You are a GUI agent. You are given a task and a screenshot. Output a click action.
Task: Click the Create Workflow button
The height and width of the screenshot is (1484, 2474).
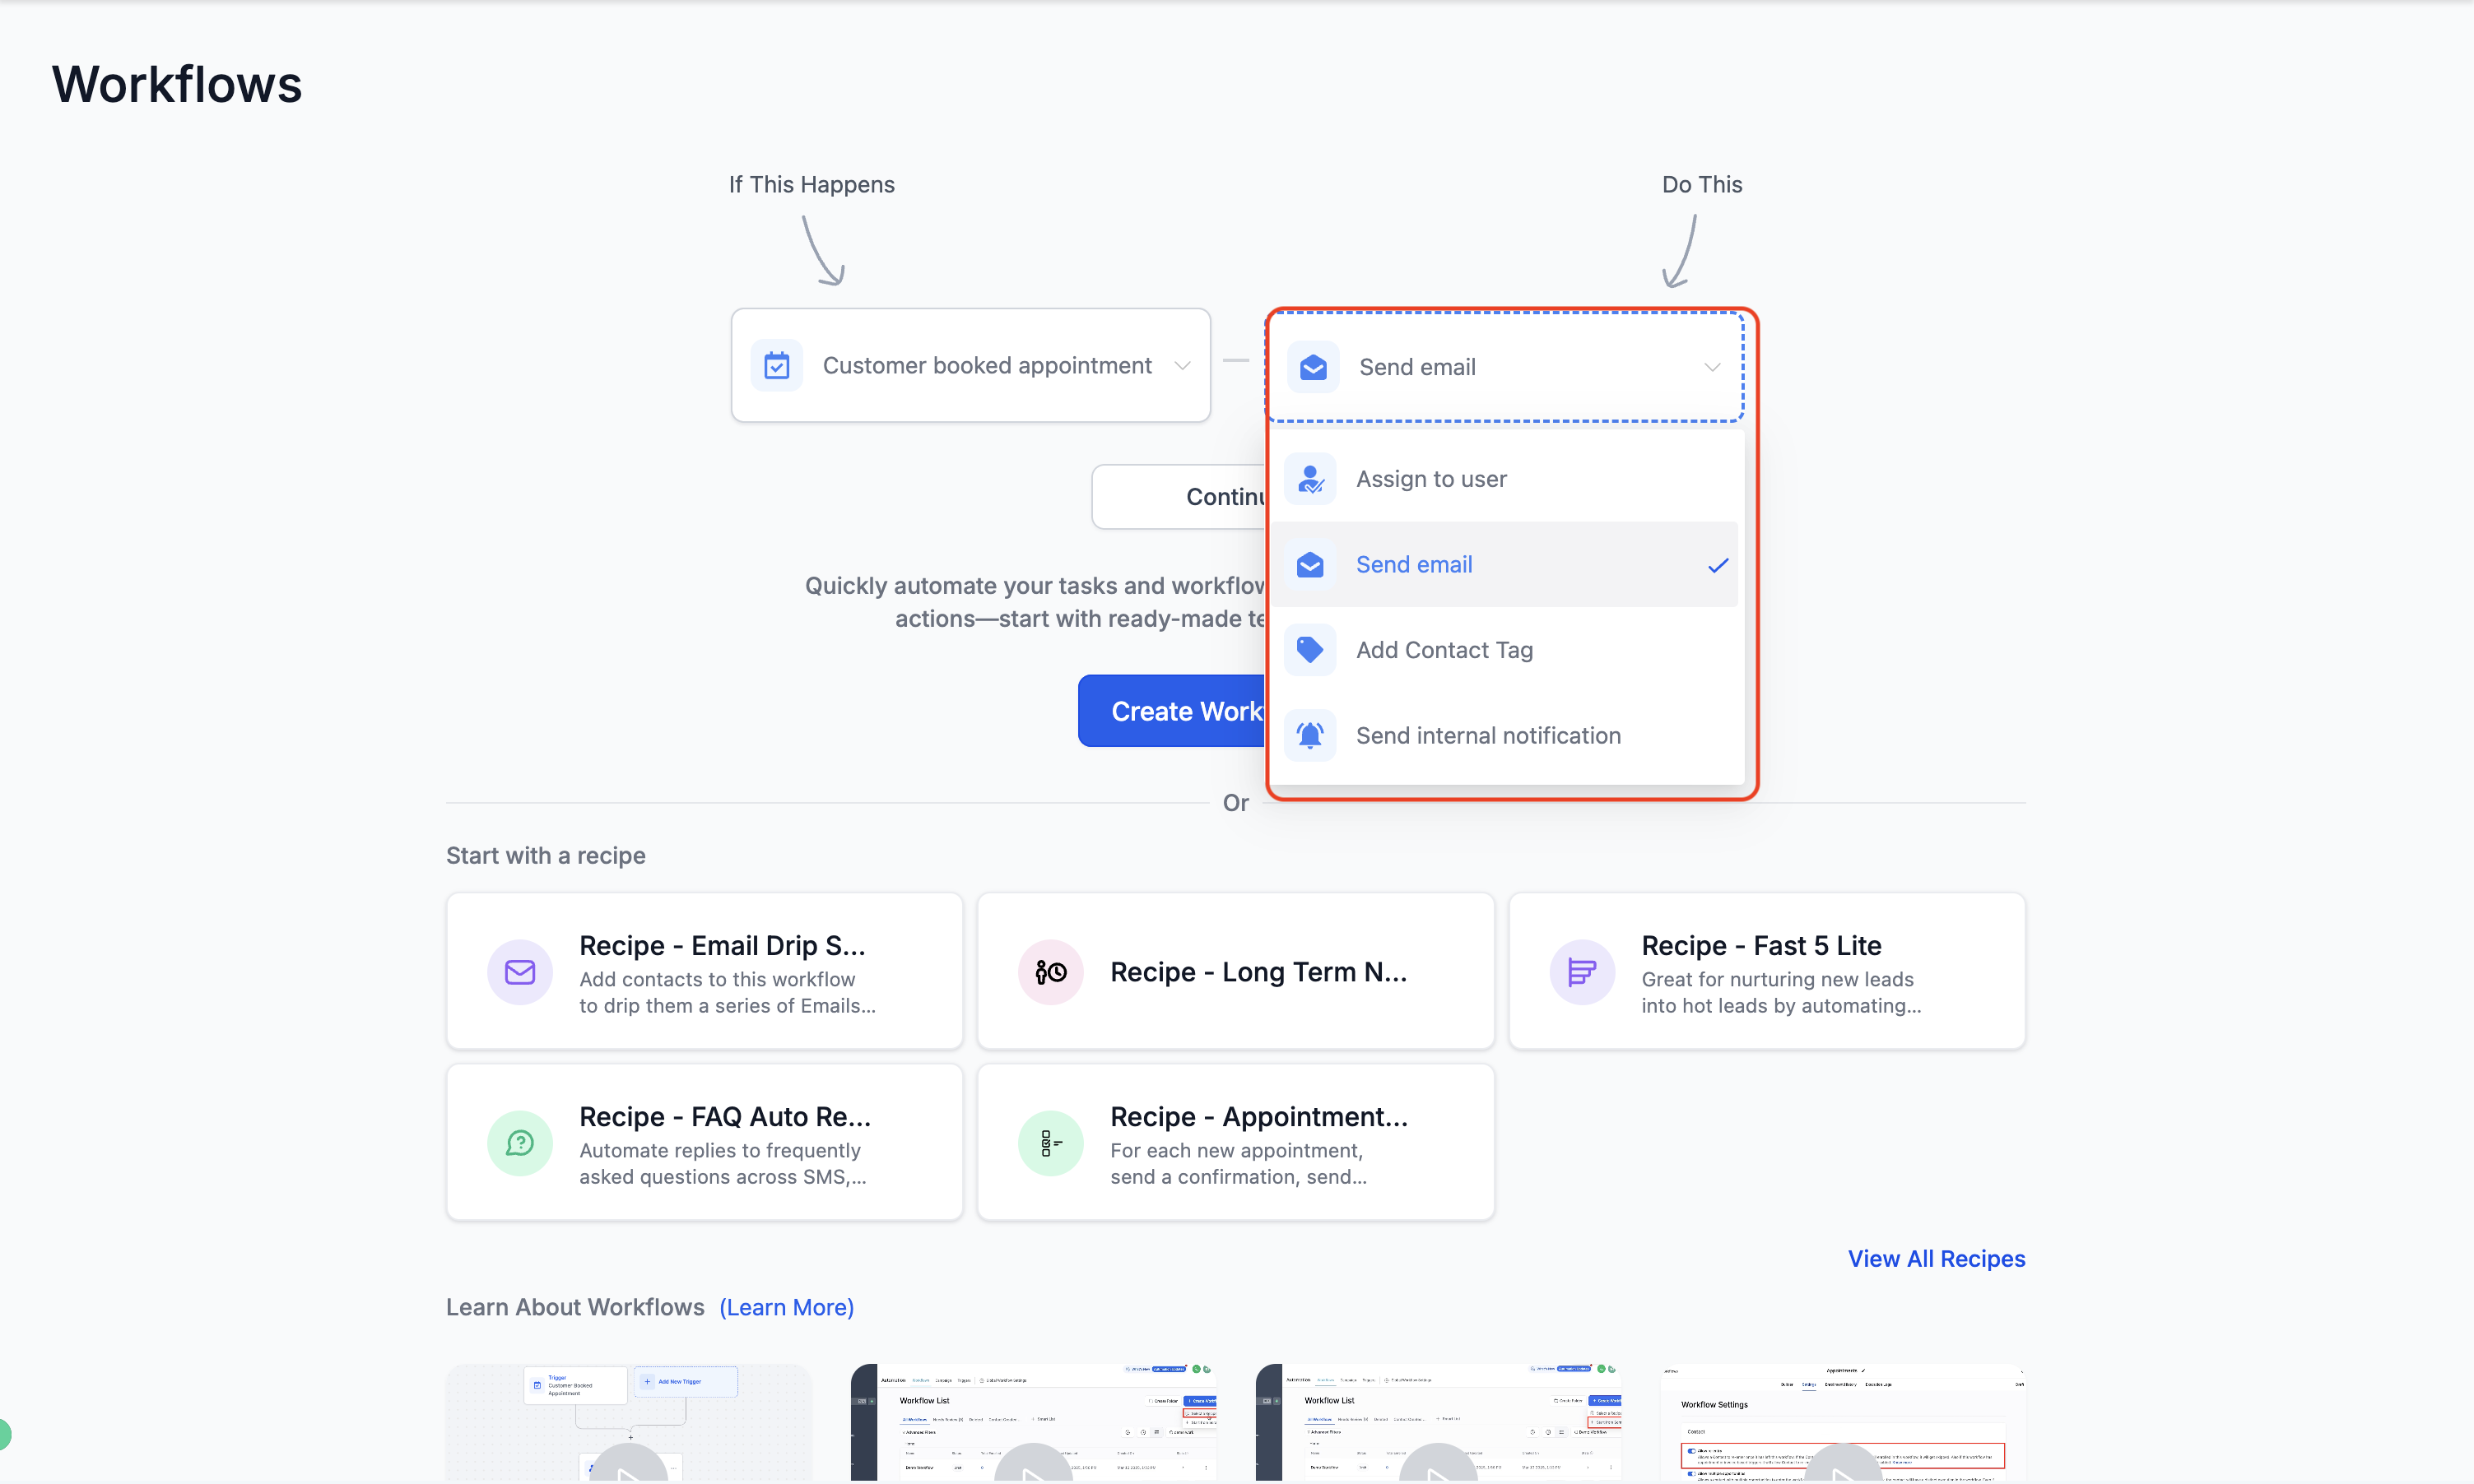[x=1171, y=711]
